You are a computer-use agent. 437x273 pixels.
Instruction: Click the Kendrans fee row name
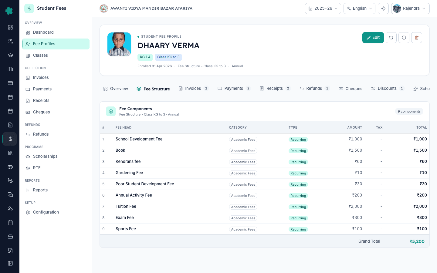click(128, 162)
